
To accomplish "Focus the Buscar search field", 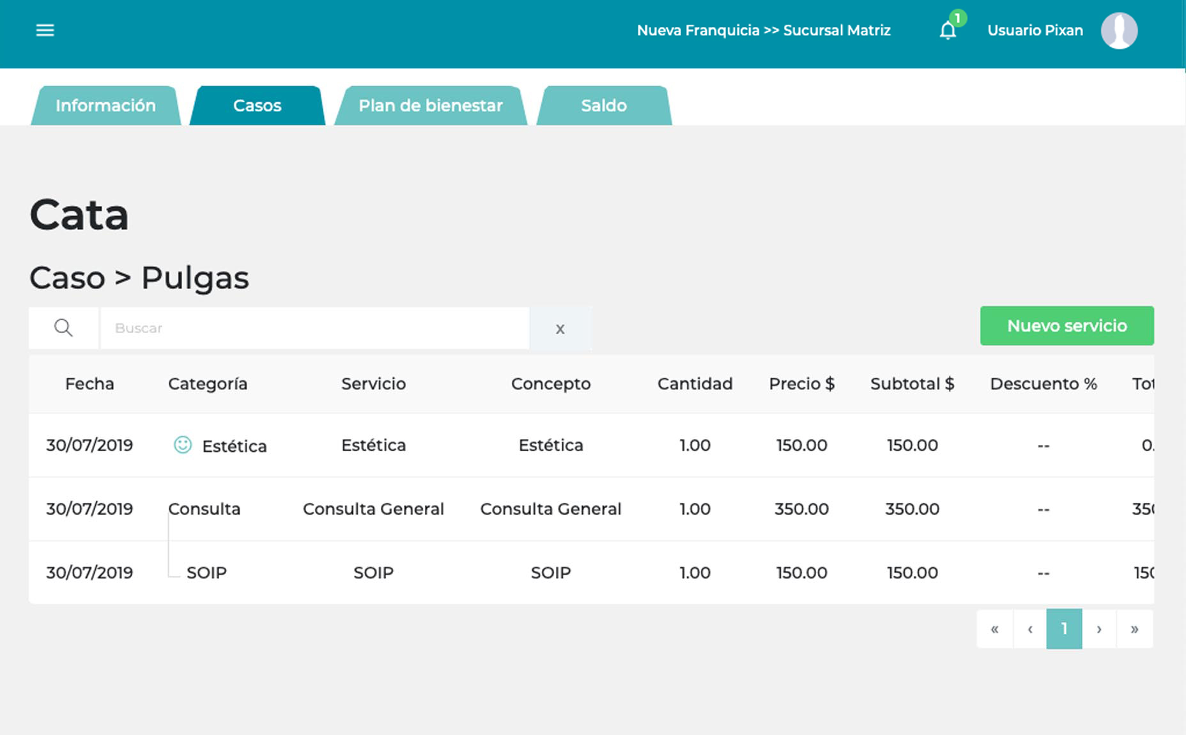I will 314,328.
